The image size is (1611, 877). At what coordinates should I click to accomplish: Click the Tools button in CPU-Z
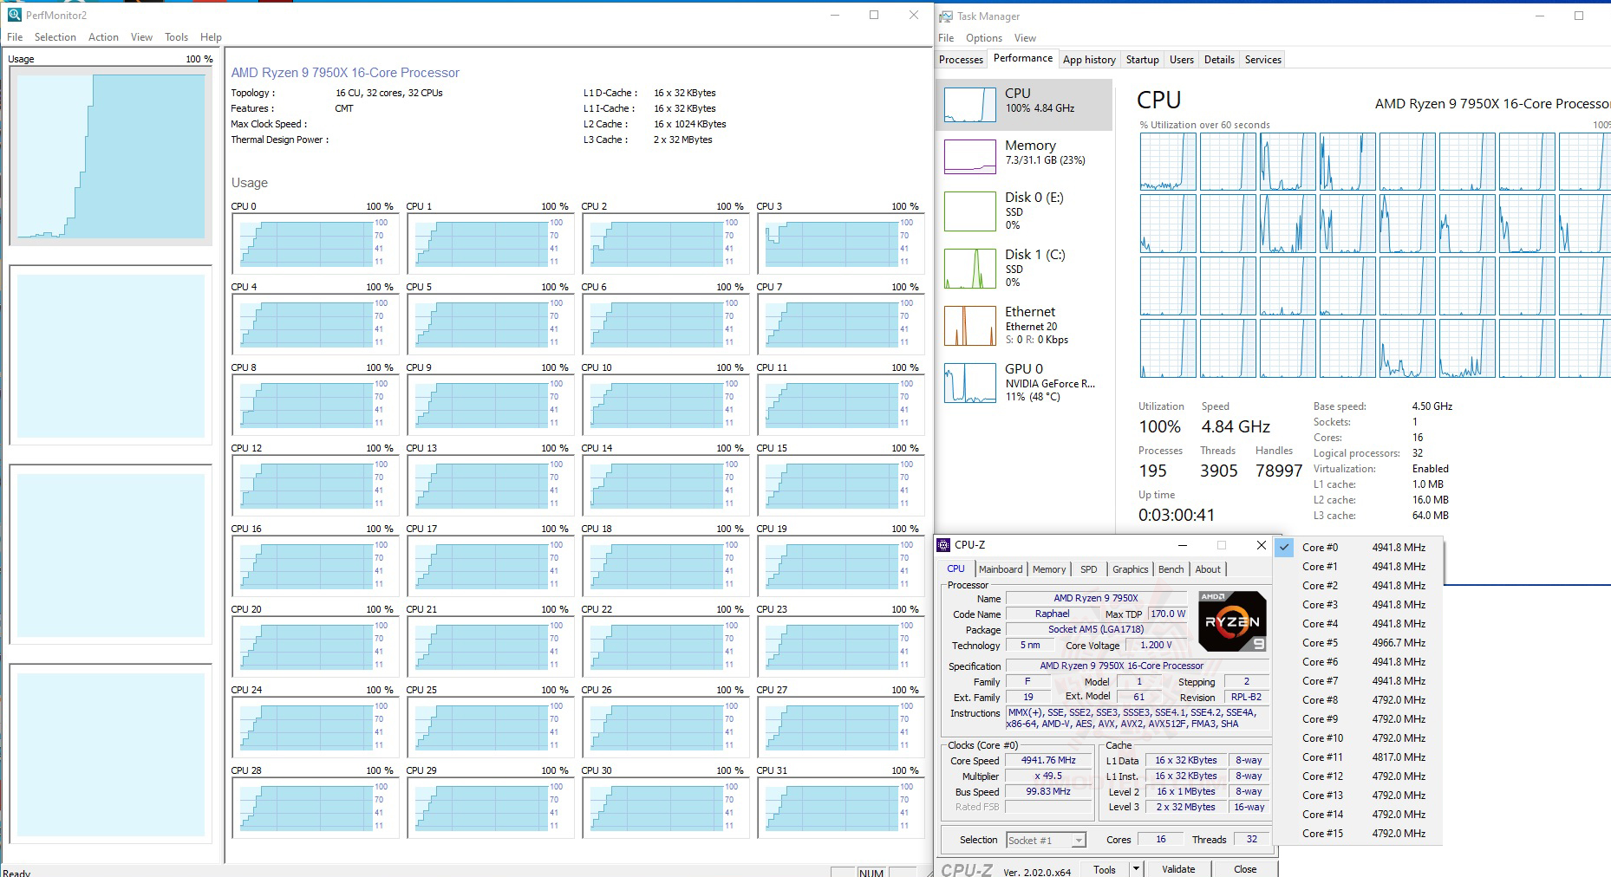pyautogui.click(x=1104, y=869)
